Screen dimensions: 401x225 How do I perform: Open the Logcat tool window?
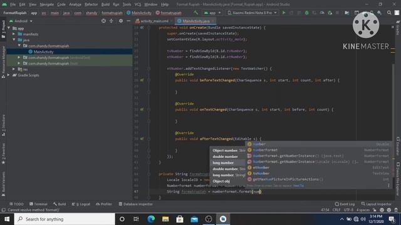pyautogui.click(x=81, y=204)
